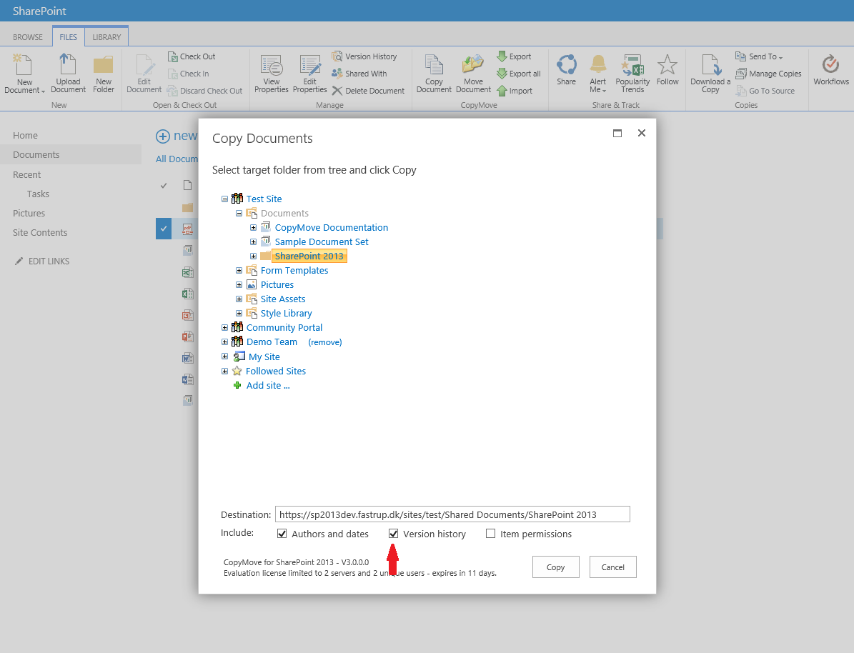Switch to the LIBRARY ribbon tab
This screenshot has width=854, height=653.
tap(106, 37)
